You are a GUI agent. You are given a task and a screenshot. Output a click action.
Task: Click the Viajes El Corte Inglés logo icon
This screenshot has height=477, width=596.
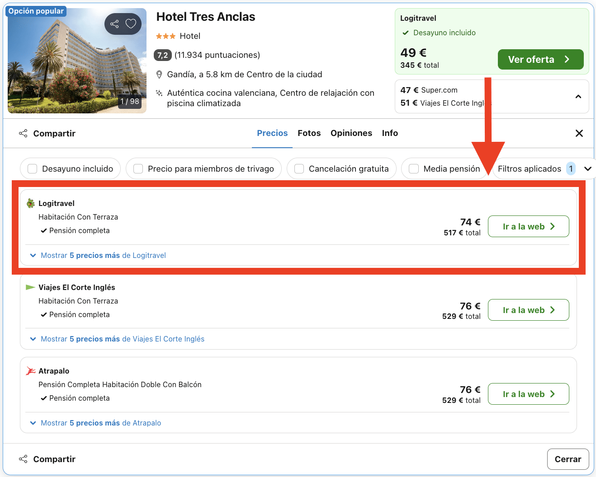(31, 287)
